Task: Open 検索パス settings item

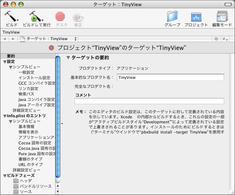Action: [26, 94]
